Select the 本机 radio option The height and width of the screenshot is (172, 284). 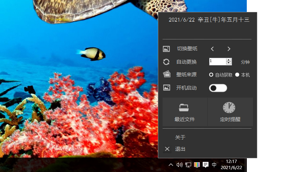[x=242, y=75]
